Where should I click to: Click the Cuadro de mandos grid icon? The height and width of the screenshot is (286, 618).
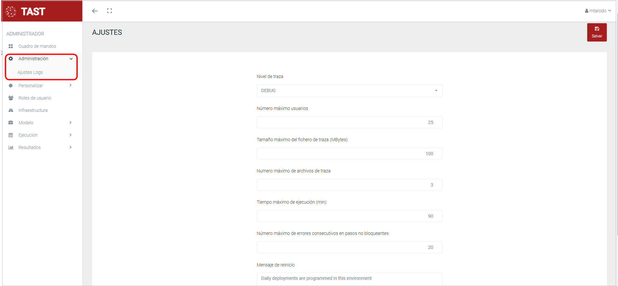(x=11, y=46)
